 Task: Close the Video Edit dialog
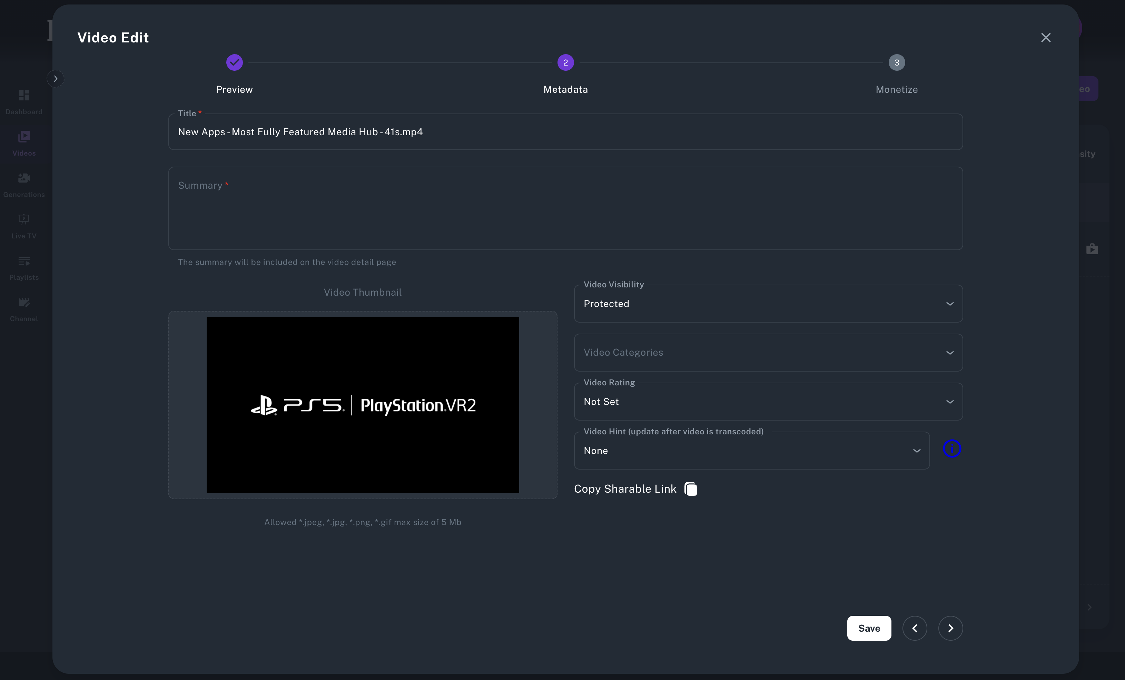coord(1046,38)
